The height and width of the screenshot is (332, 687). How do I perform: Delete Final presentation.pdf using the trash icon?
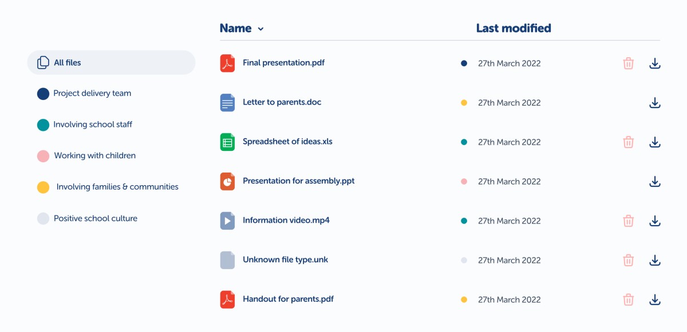point(628,63)
